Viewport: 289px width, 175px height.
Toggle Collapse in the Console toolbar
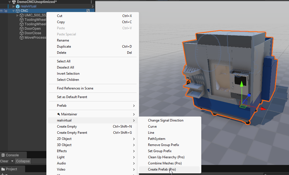click(x=23, y=161)
